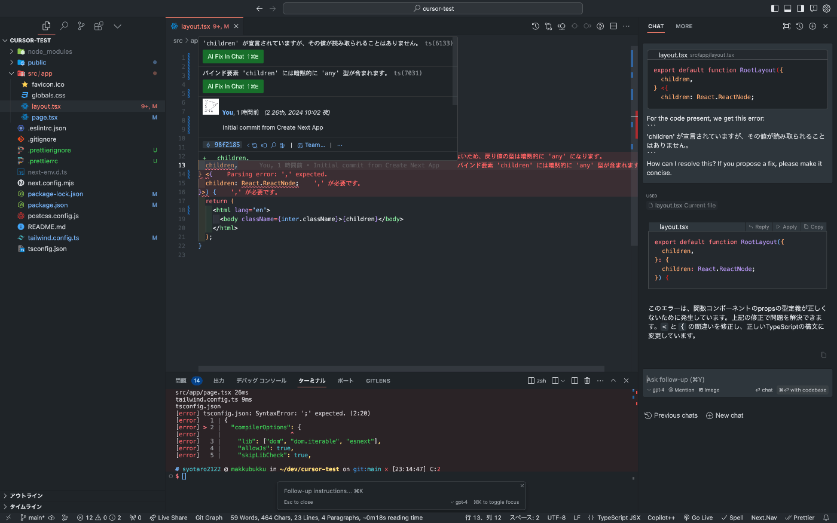The height and width of the screenshot is (523, 837).
Task: Click the kill terminal trash icon
Action: click(x=587, y=381)
